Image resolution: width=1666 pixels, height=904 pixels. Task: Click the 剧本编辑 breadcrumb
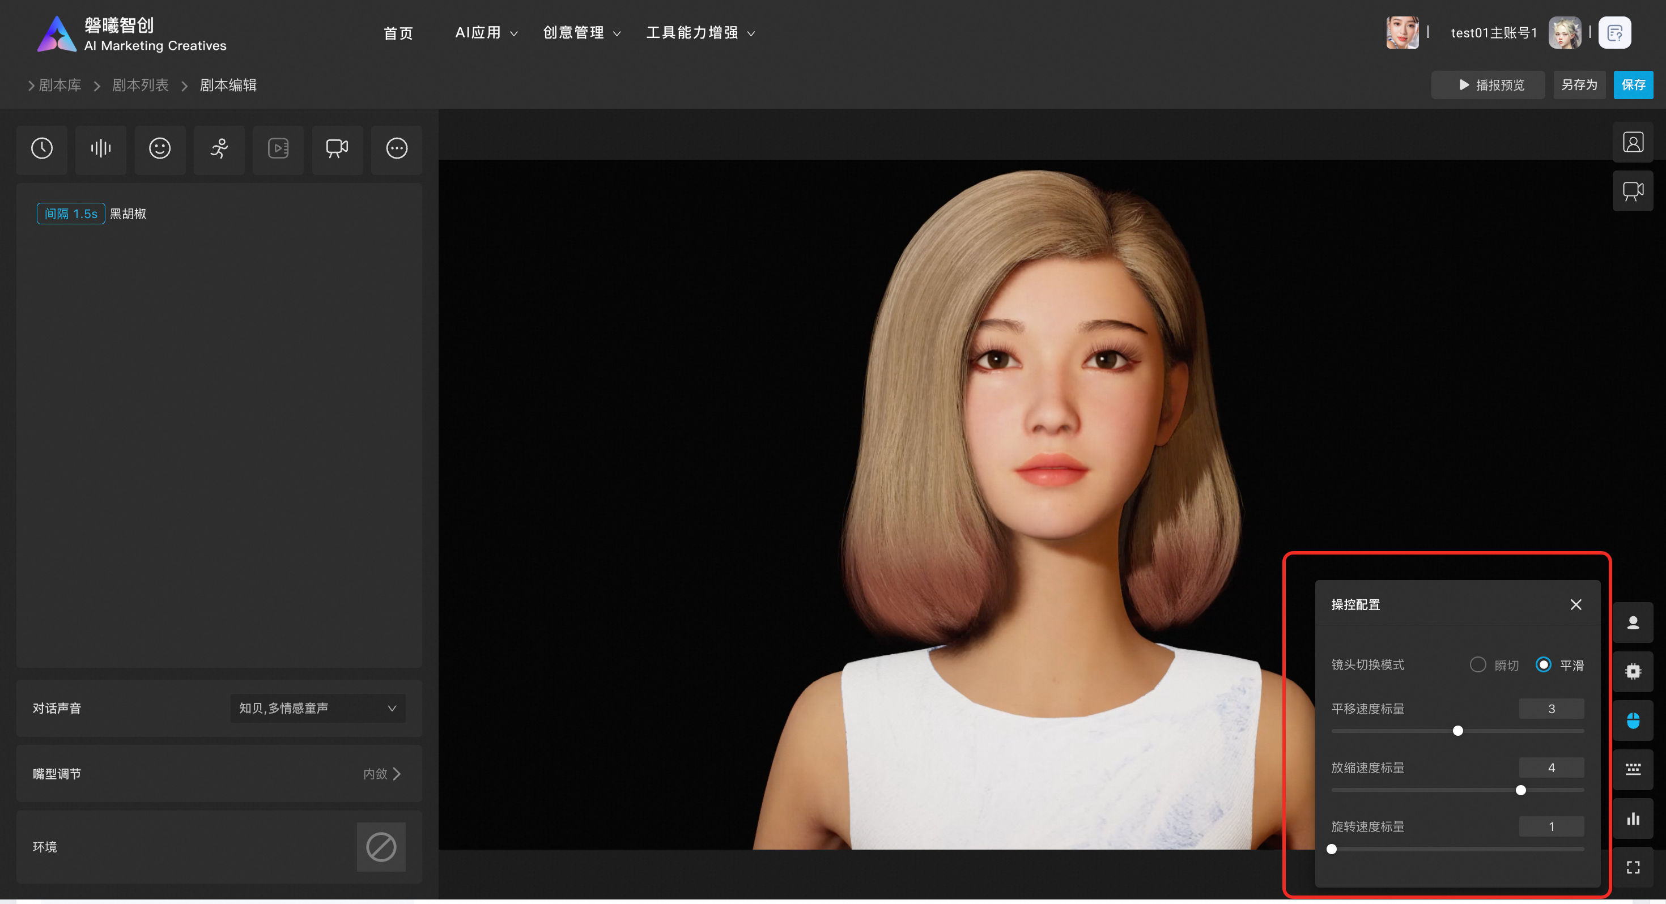tap(228, 86)
